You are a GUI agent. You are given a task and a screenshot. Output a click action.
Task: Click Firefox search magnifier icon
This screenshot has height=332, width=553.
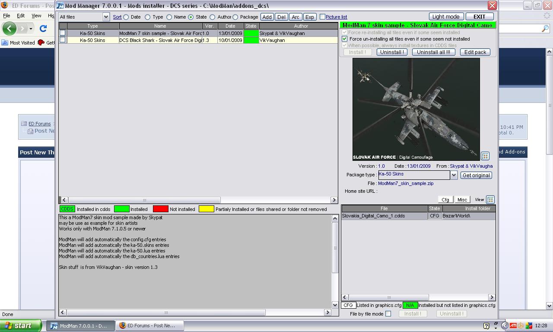[545, 29]
